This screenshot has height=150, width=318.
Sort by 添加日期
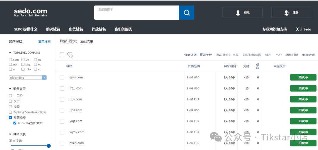point(292,55)
